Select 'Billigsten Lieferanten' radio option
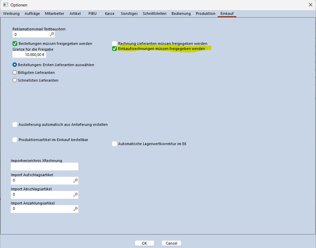This screenshot has height=248, width=316. (15, 73)
